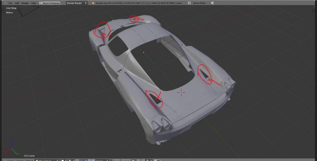This screenshot has width=317, height=161.
Task: Open the Help menu
Action: tap(34, 3)
